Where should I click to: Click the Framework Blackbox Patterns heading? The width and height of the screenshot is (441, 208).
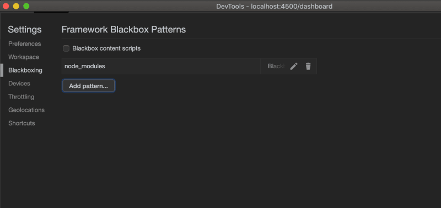click(x=123, y=30)
